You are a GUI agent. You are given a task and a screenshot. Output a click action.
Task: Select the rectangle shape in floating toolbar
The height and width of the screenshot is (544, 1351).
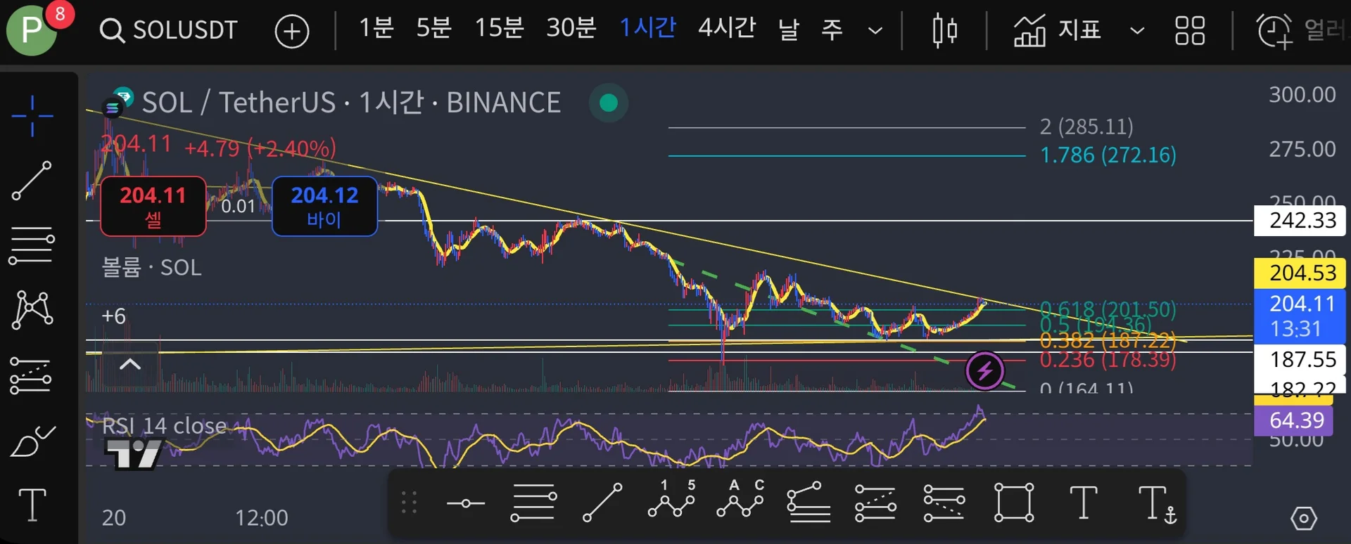(1014, 503)
